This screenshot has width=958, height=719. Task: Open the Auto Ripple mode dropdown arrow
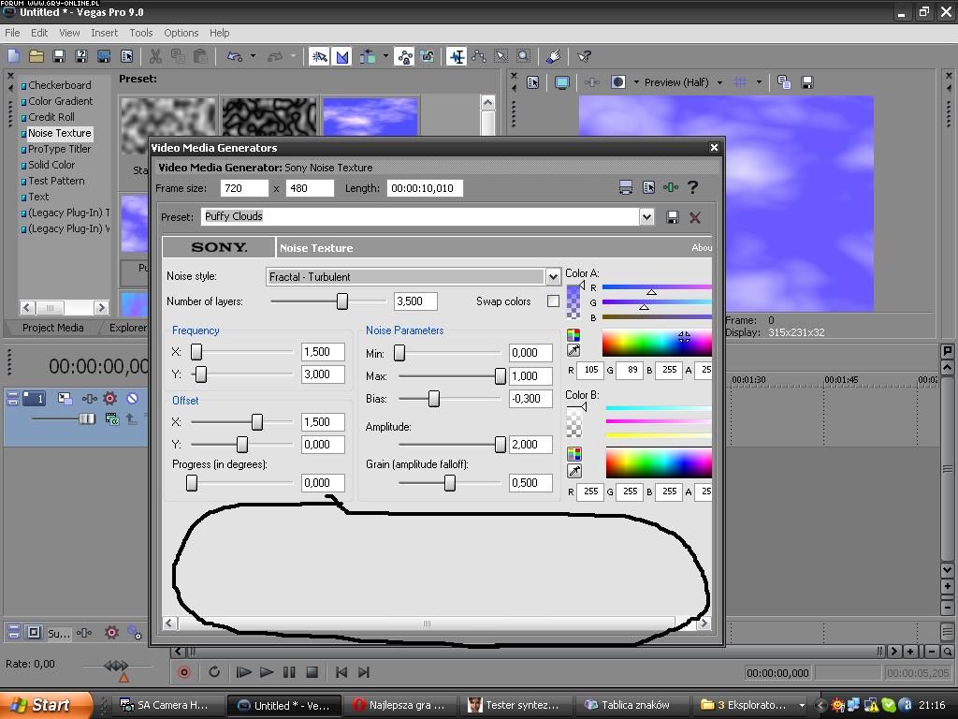click(385, 57)
